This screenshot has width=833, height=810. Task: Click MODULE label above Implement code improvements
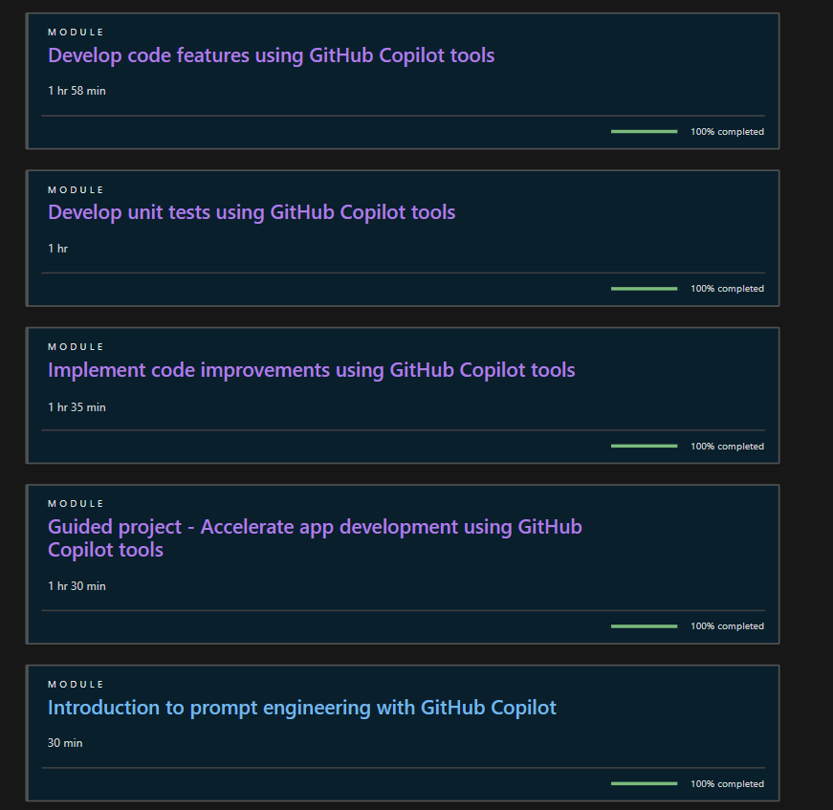pos(76,347)
